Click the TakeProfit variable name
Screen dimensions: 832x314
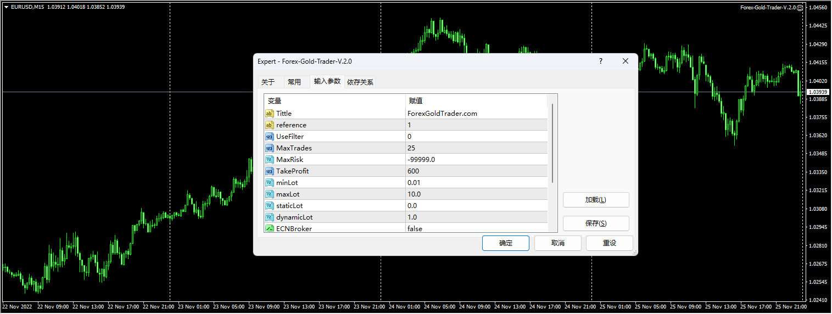tap(292, 171)
